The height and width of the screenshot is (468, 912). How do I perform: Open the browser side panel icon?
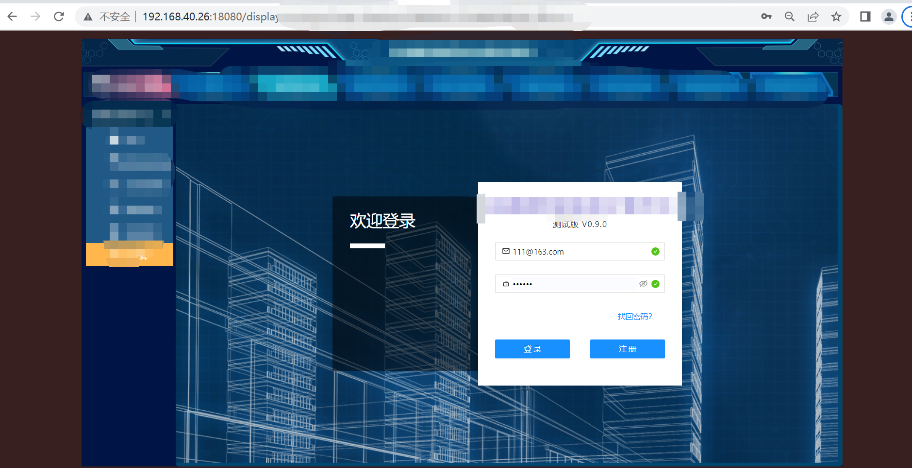tap(865, 16)
